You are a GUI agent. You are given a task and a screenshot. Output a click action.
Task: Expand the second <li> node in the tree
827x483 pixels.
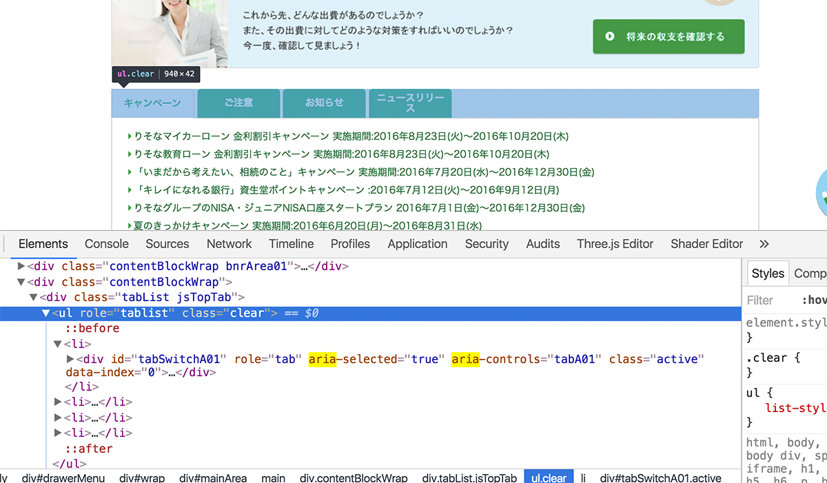(59, 402)
